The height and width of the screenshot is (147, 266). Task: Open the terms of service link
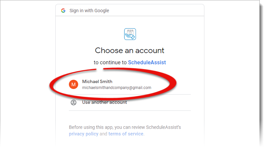point(126,134)
